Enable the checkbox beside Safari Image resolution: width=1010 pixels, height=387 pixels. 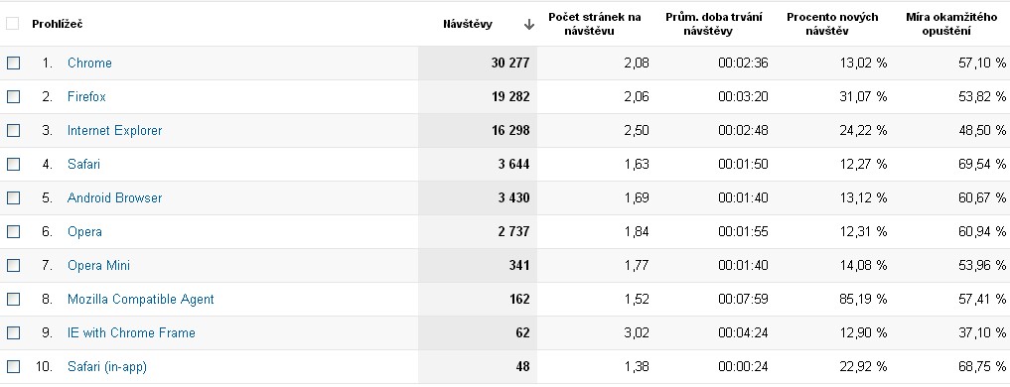(14, 164)
